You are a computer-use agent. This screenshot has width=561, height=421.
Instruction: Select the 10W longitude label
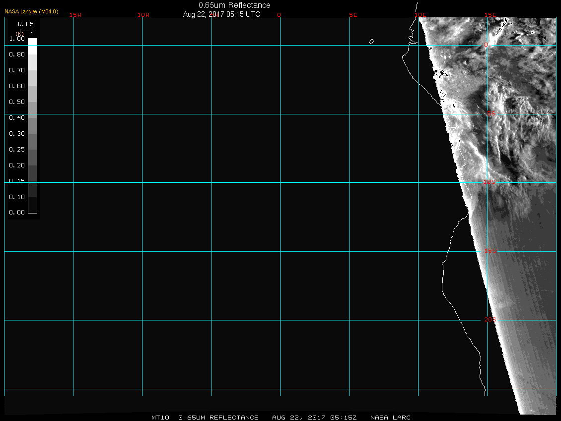[x=143, y=15]
